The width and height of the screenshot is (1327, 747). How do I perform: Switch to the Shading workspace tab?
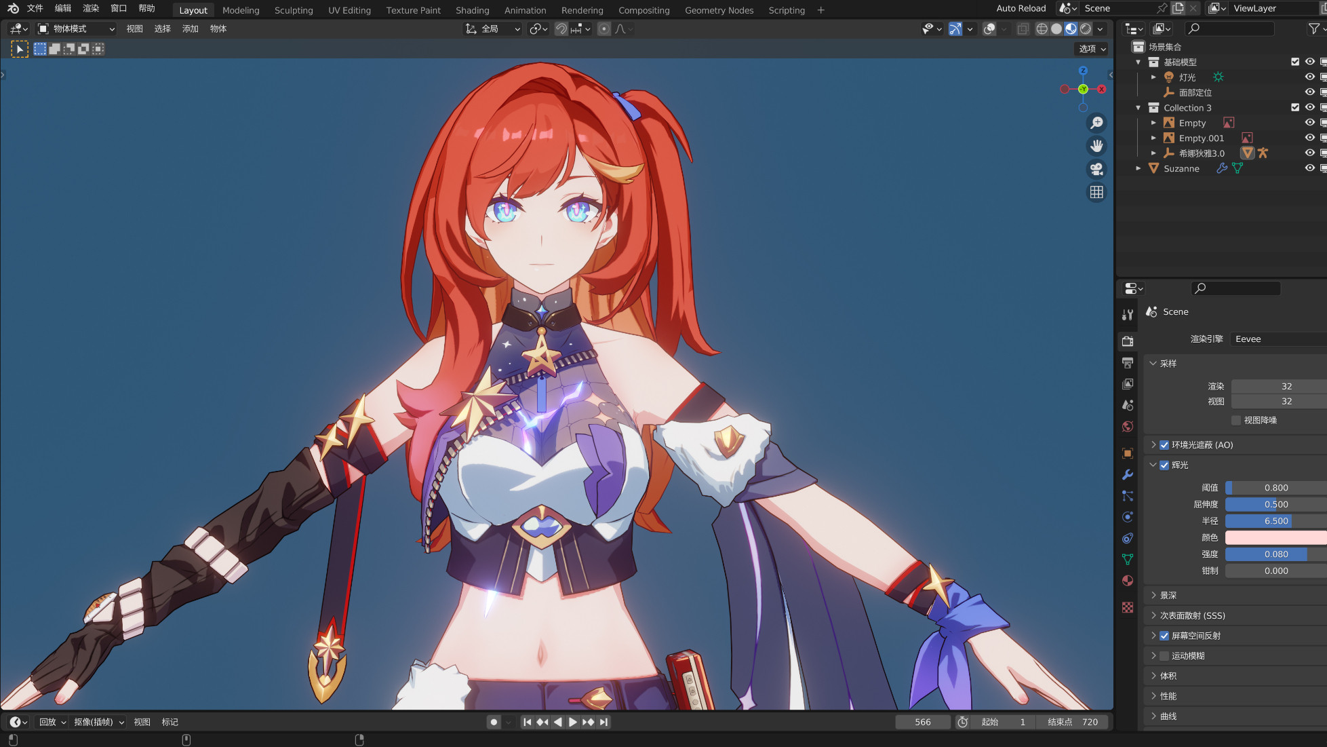(x=472, y=10)
